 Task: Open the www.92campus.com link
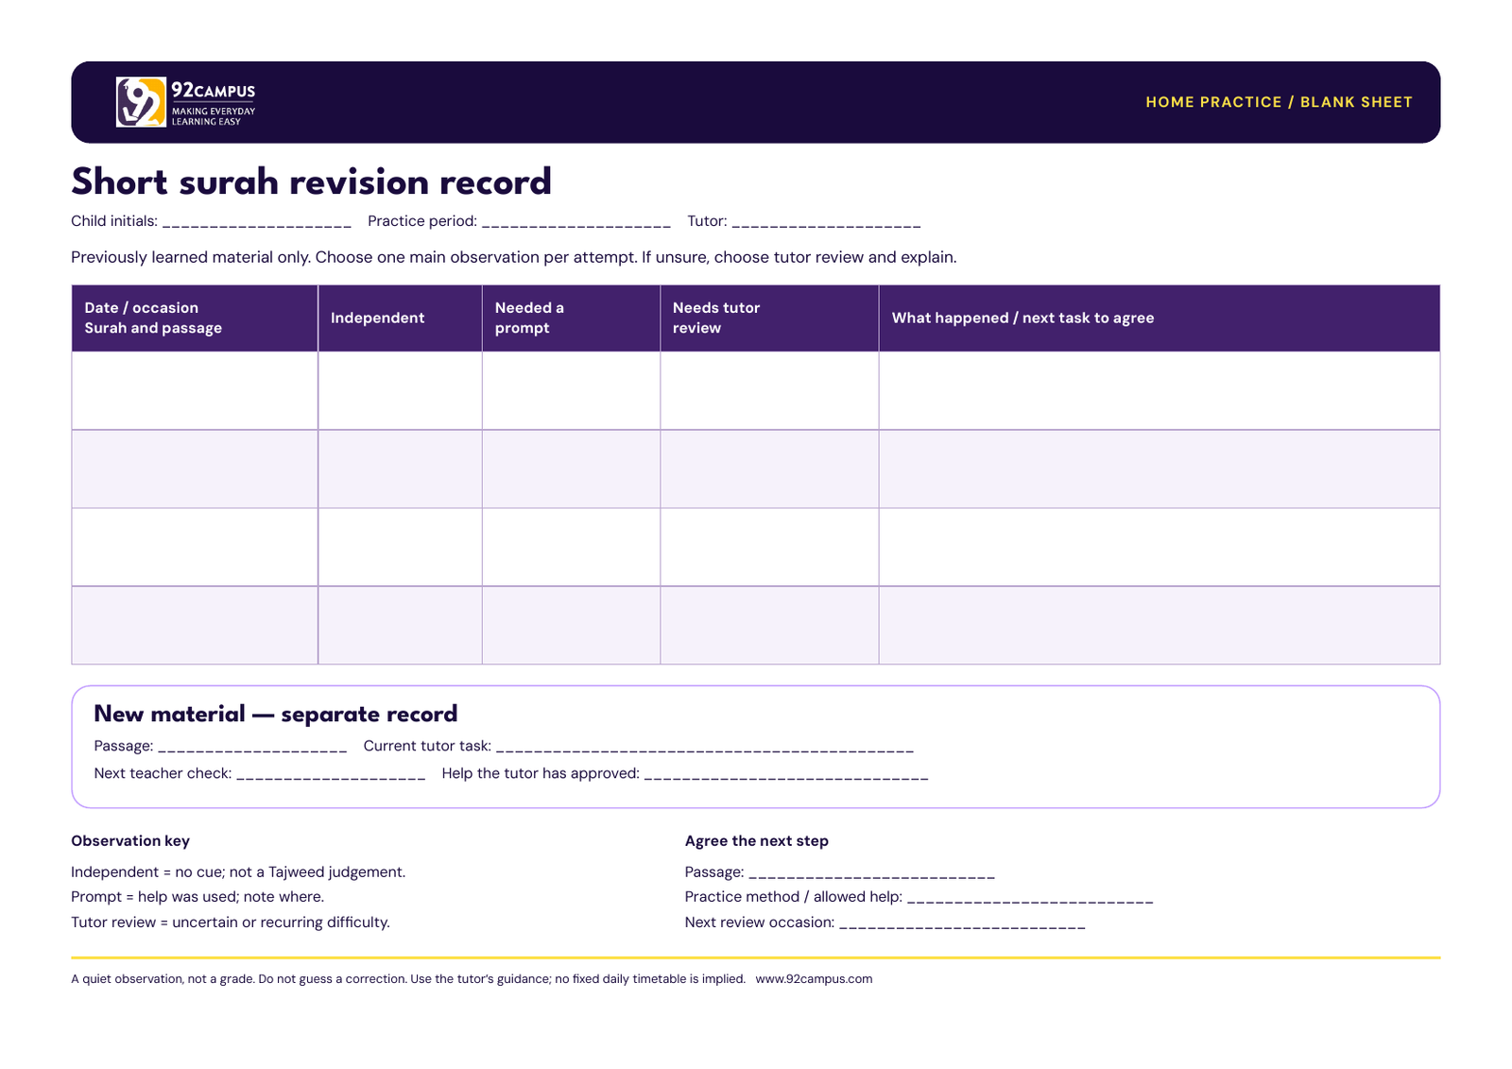pyautogui.click(x=814, y=979)
